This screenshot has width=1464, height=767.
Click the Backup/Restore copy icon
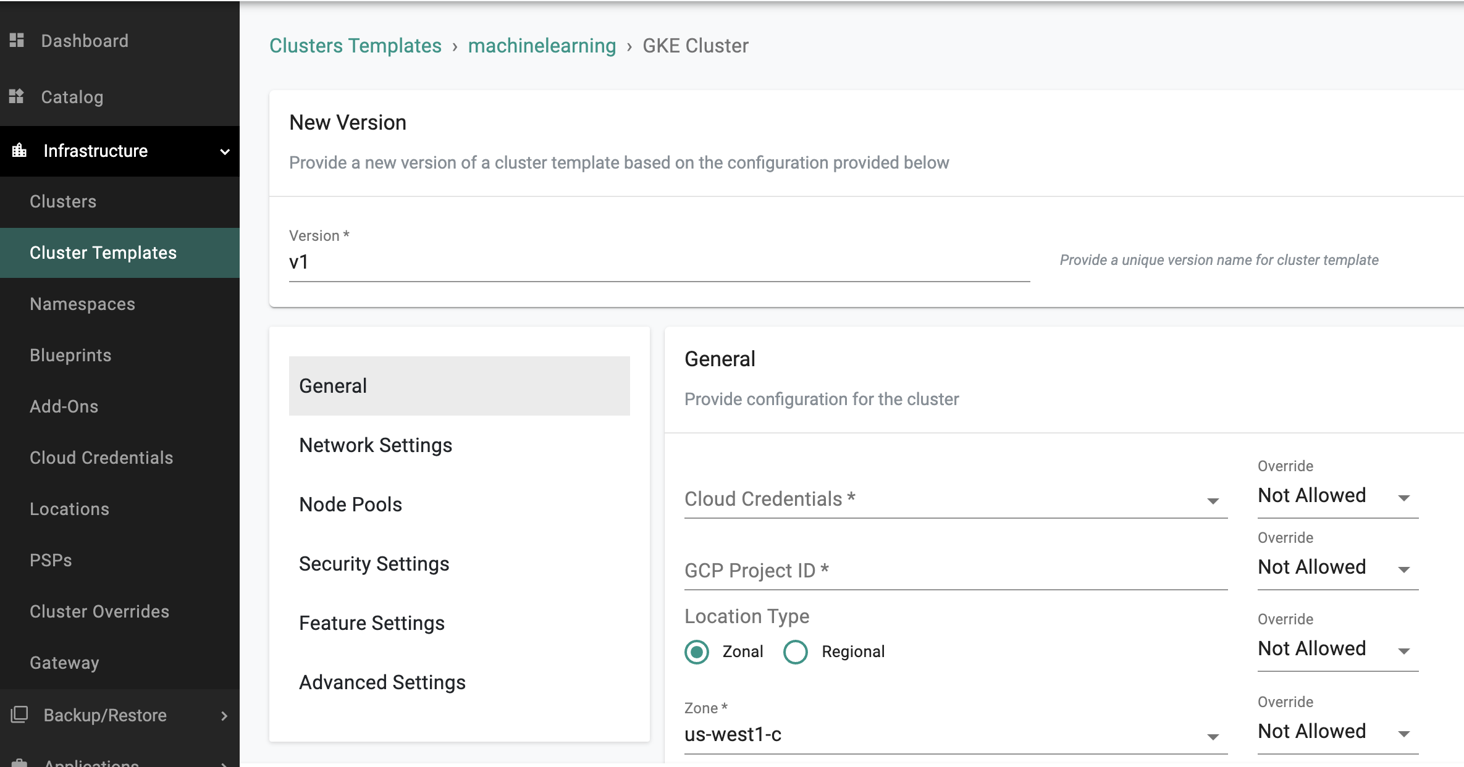[x=19, y=715]
